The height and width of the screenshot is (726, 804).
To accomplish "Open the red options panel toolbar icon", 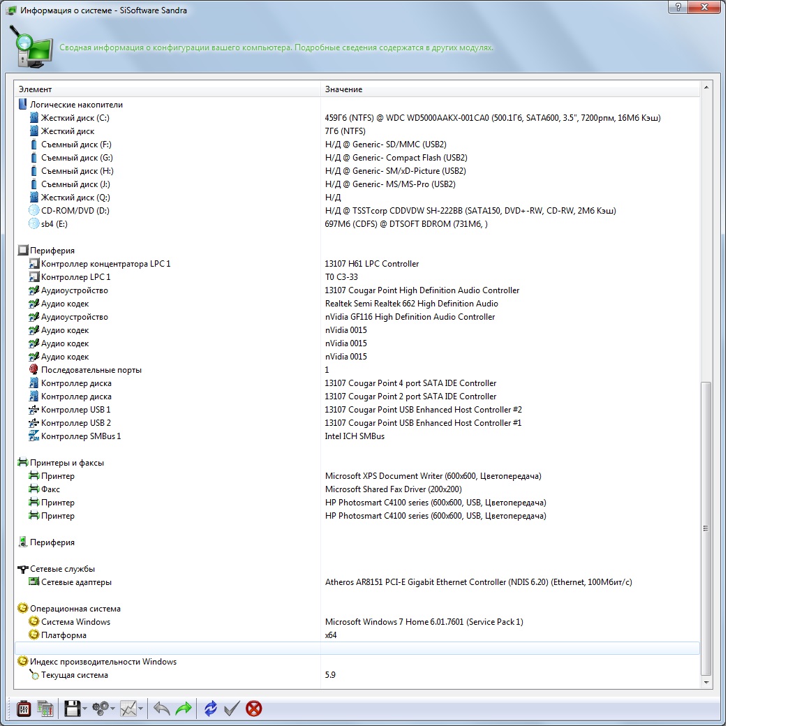I will (x=24, y=709).
